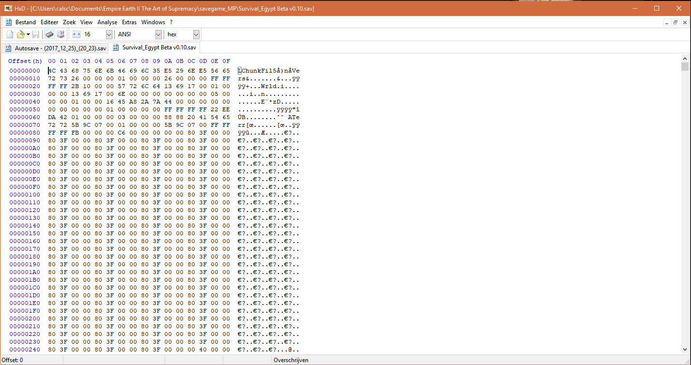Image resolution: width=691 pixels, height=365 pixels.
Task: Select offset row 00000060
Action: (25, 117)
